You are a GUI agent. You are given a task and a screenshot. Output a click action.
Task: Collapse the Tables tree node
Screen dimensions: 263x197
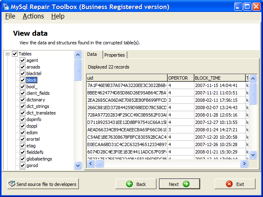[x=7, y=54]
